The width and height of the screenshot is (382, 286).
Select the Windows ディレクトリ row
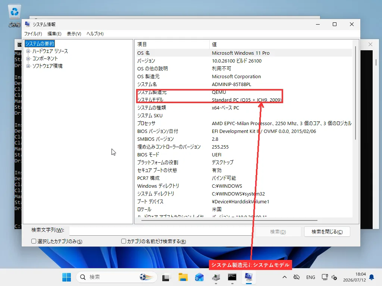[x=244, y=186]
